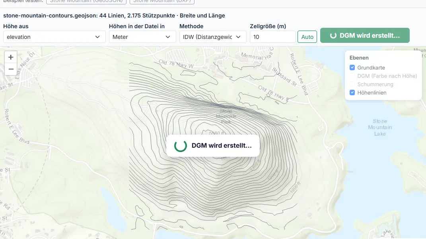Click the Stone Mountain Lake map label
This screenshot has height=239, width=426.
(380, 127)
